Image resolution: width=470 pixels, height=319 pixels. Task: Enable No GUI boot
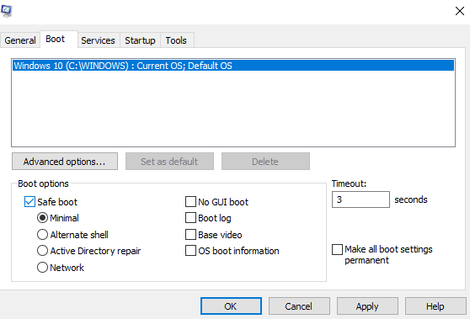tap(190, 201)
